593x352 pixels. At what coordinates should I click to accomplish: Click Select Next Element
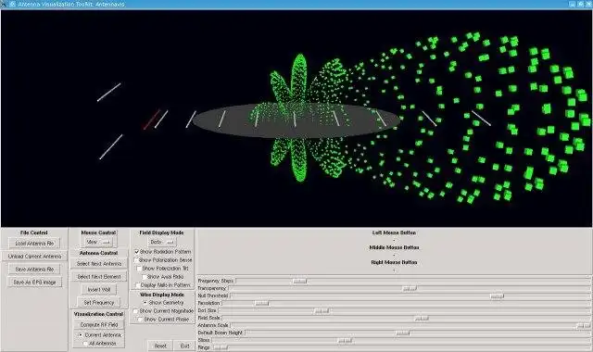(99, 277)
